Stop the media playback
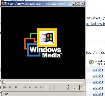Screen dimensions: 105x96 point(16,87)
